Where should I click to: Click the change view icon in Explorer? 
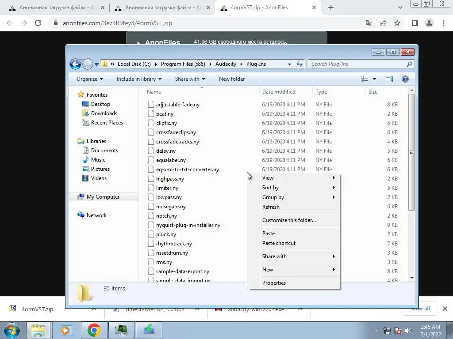tap(365, 79)
